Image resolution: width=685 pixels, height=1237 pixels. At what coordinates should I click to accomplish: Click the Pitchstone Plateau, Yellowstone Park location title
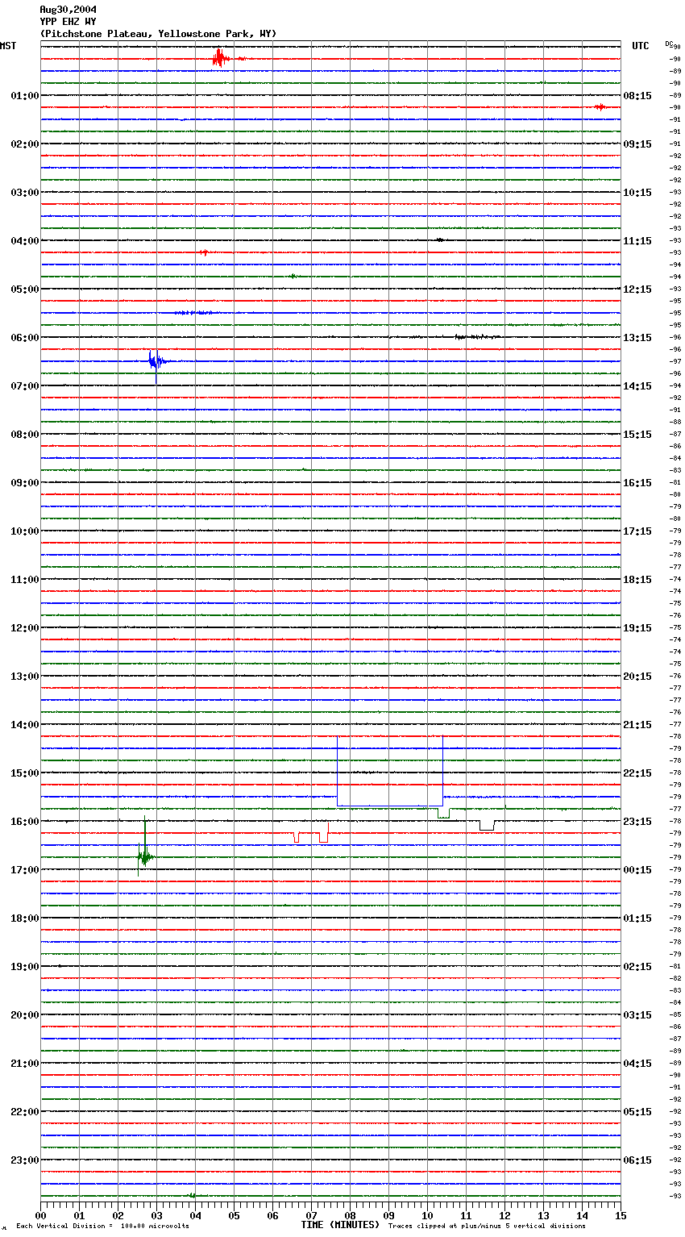158,34
